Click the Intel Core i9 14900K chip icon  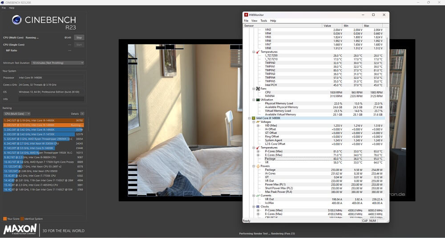click(254, 118)
